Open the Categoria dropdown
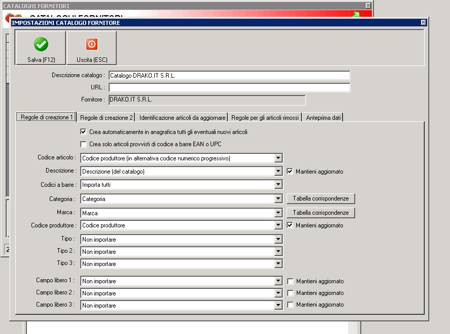The height and width of the screenshot is (334, 450). click(x=278, y=199)
